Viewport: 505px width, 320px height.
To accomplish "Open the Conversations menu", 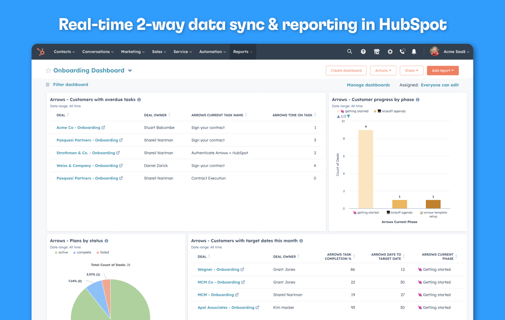I will [98, 52].
